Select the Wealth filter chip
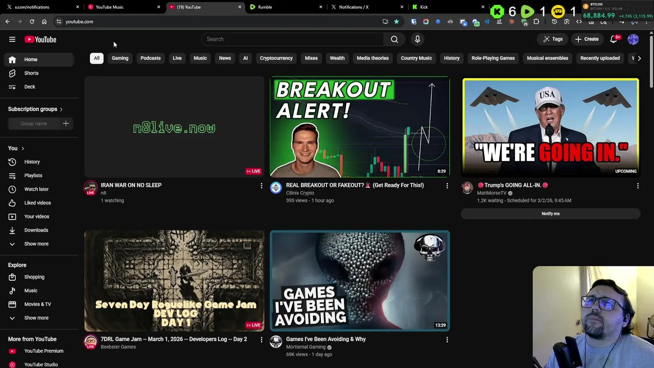The width and height of the screenshot is (654, 368). click(x=337, y=58)
